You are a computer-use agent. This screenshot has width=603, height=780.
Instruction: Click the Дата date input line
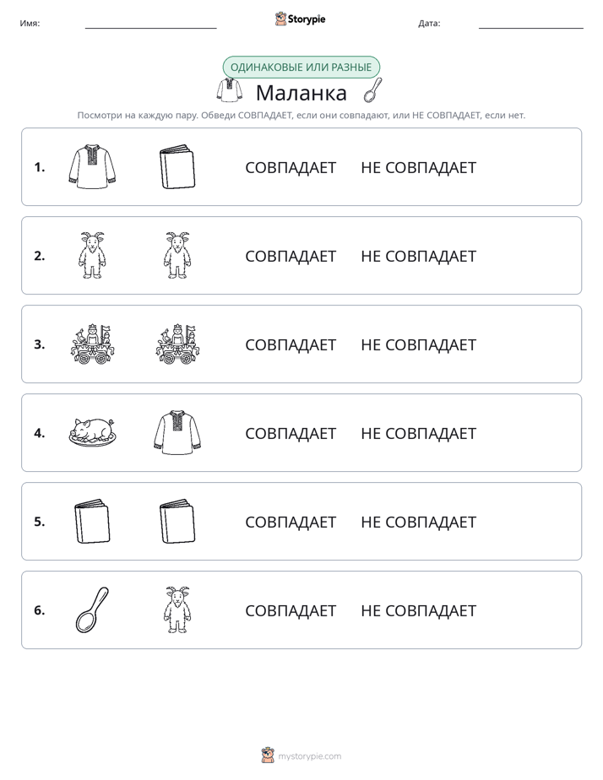click(x=531, y=24)
